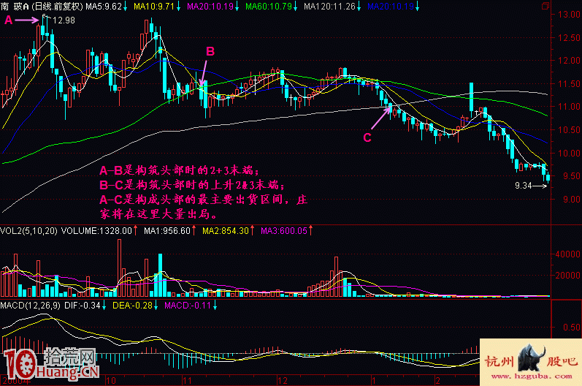Select the yellow MA10:9.71 indicator label
This screenshot has width=582, height=386.
tap(153, 7)
